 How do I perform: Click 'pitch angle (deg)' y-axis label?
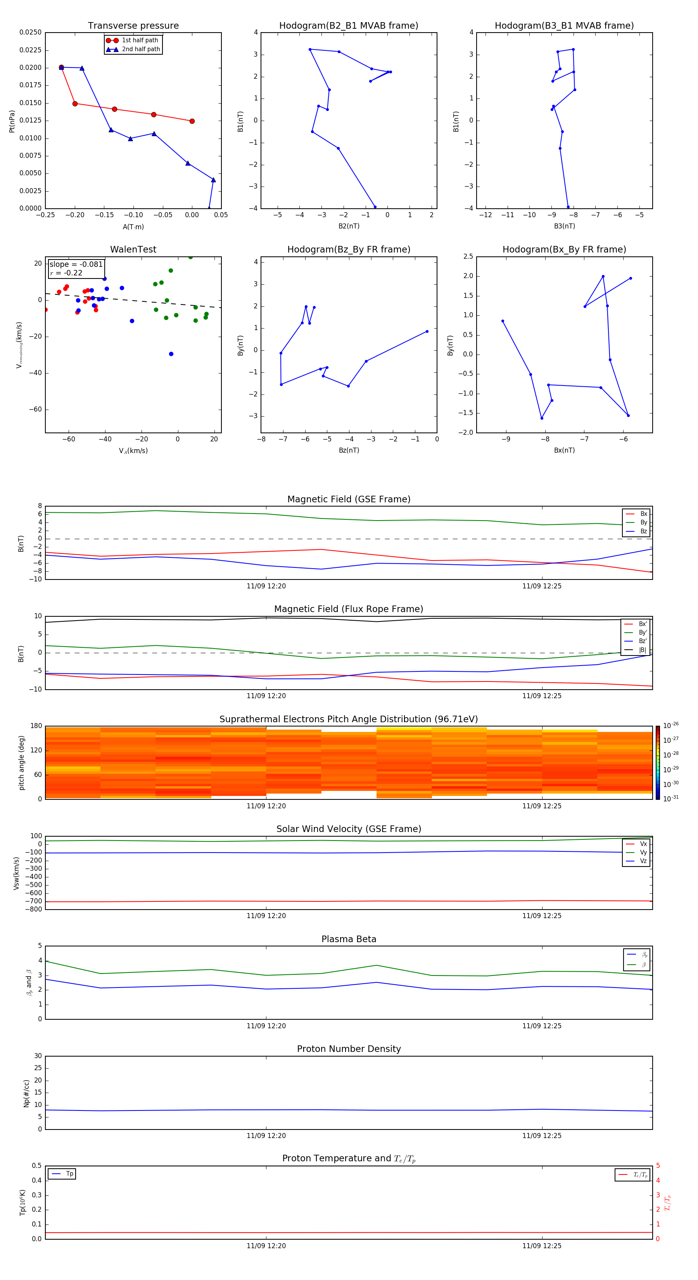[x=21, y=762]
